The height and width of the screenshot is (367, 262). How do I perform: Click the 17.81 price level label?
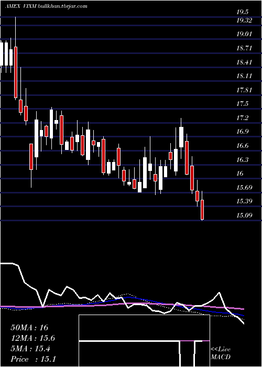(244, 90)
